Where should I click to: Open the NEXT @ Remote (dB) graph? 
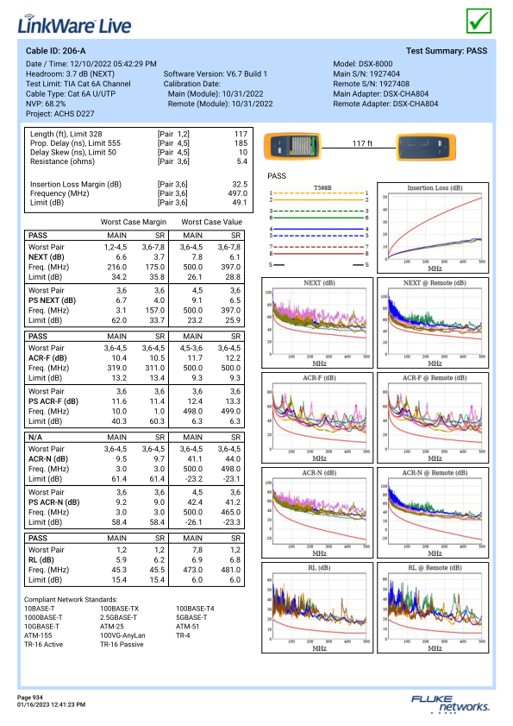point(433,323)
